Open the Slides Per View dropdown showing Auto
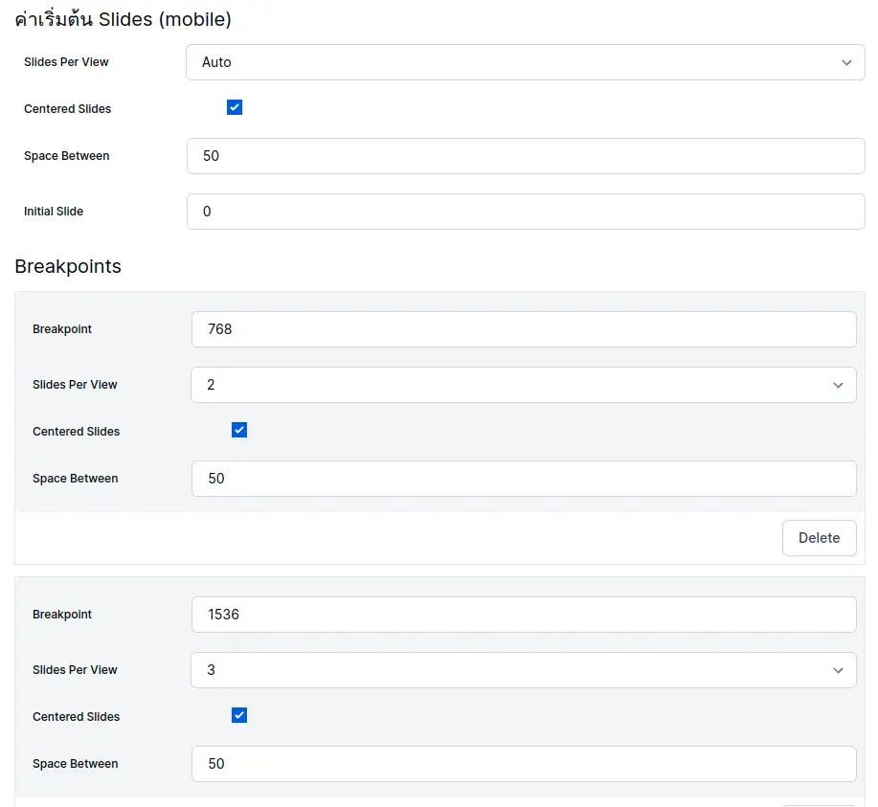Screen dimensions: 878x807 point(525,62)
